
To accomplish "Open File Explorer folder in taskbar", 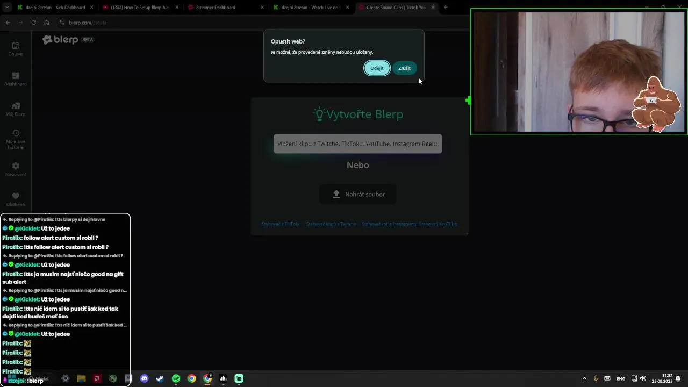I will tap(81, 378).
